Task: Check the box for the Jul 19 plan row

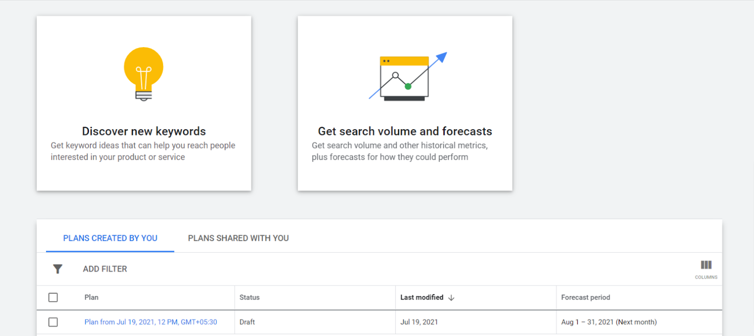Action: pyautogui.click(x=53, y=322)
